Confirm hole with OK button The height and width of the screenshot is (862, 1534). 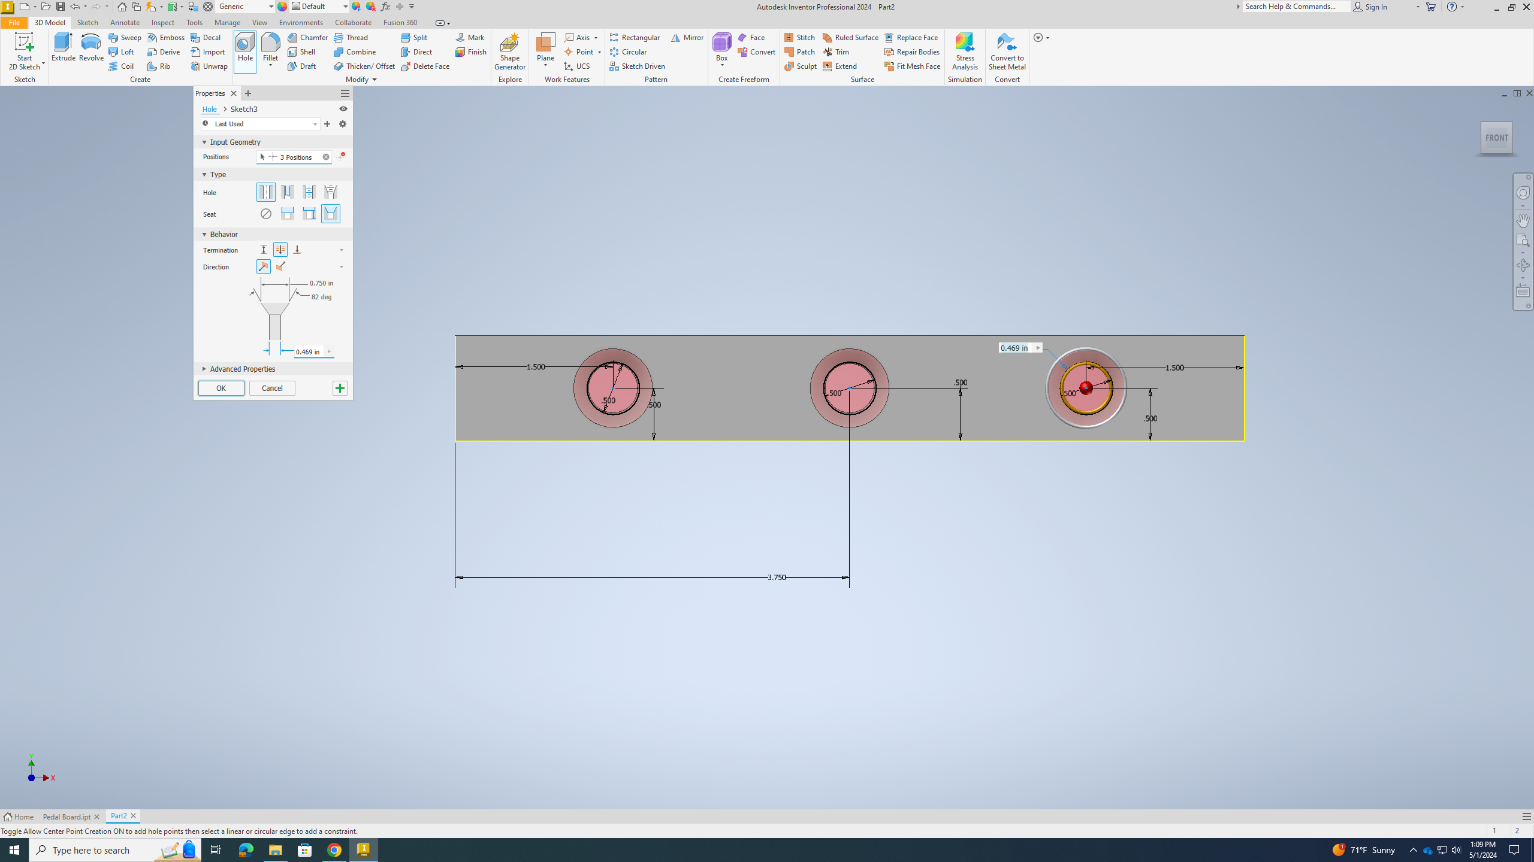221,388
